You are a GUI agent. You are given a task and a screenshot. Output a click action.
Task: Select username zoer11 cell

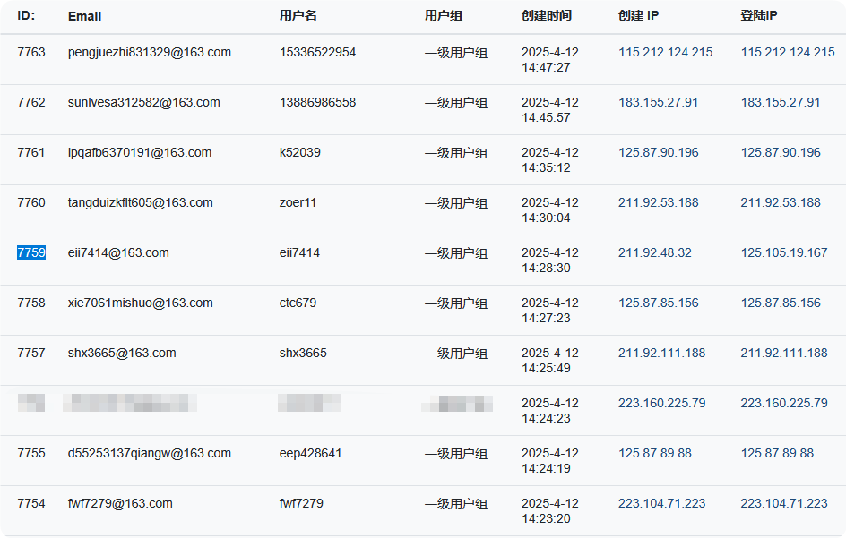(x=298, y=202)
